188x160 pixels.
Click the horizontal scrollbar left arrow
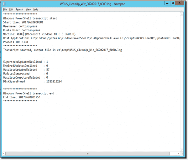pyautogui.click(x=4, y=153)
